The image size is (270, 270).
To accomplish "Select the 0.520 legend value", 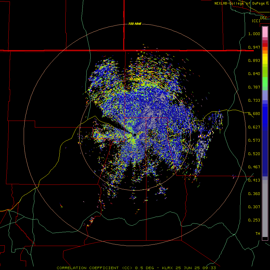I will 254,154.
